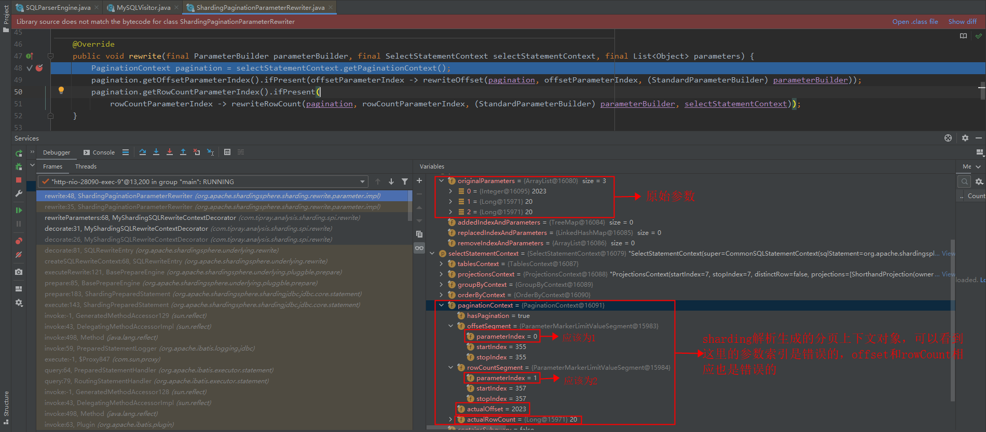Click the Reader Mode book icon in editor

pyautogui.click(x=964, y=36)
